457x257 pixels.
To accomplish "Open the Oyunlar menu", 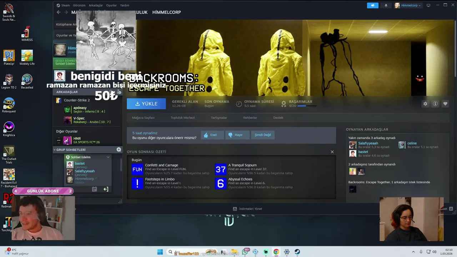I will (x=111, y=5).
